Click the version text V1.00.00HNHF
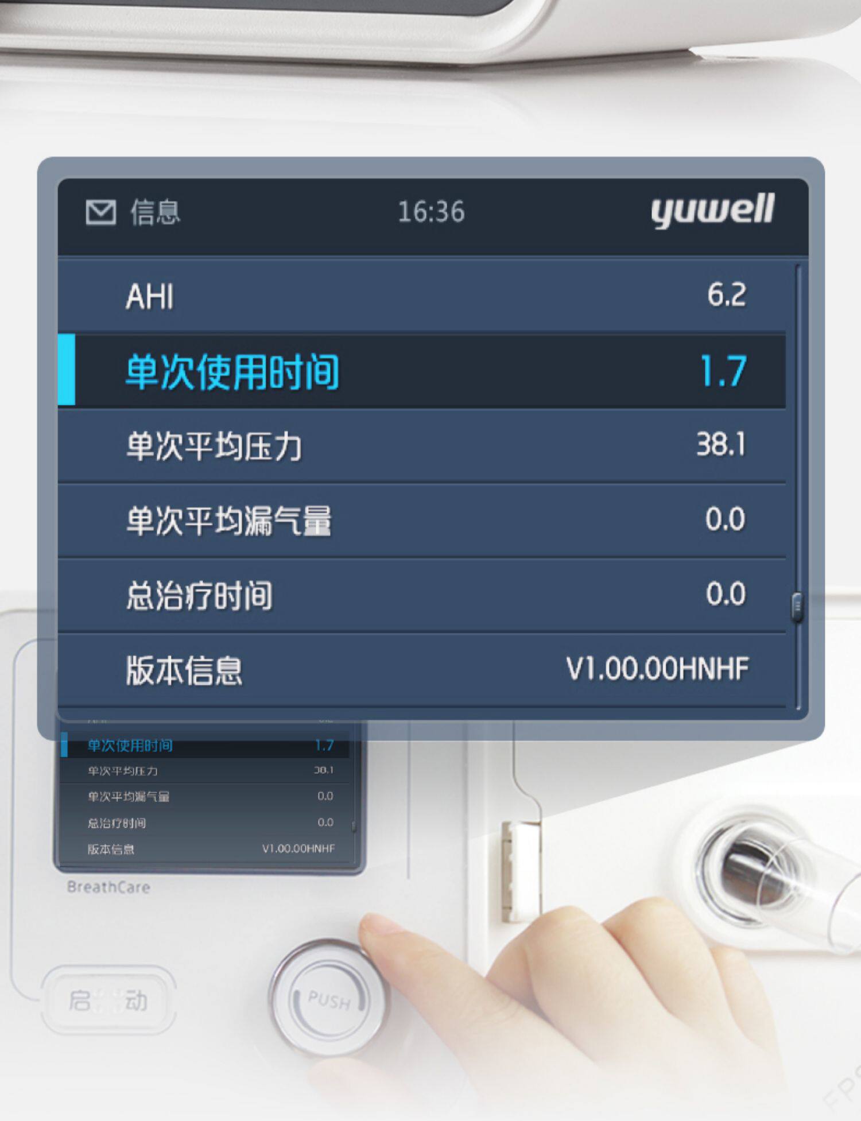Viewport: 861px width, 1121px height. point(657,669)
